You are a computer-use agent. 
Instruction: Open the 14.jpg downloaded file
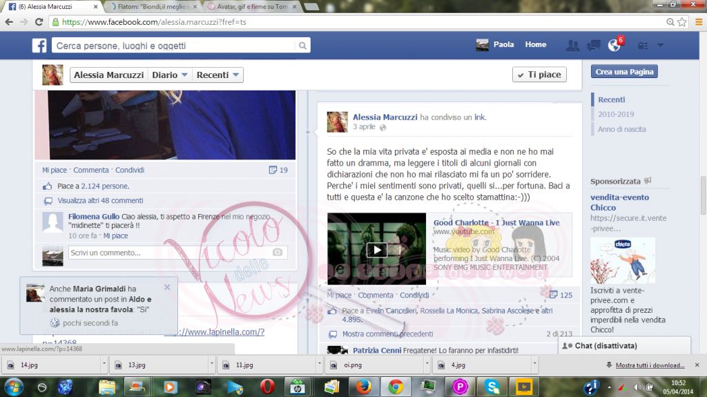click(x=50, y=365)
